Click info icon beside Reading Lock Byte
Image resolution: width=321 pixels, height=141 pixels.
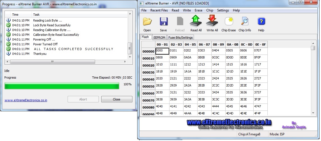8,20
